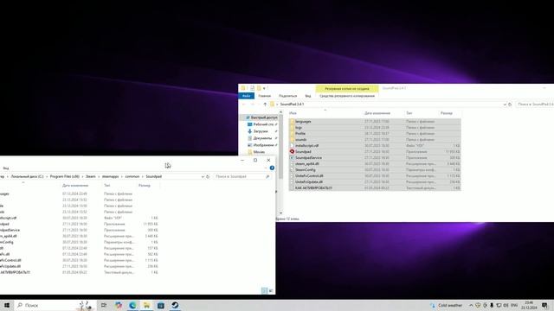Select Рабочий стол in the navigation pane

(263, 124)
